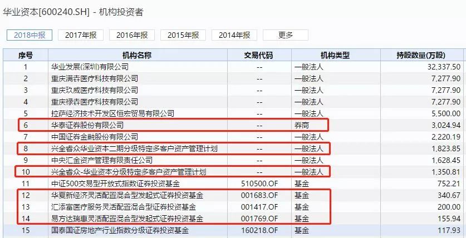Select 重庆禄垚医疗科技有限公司

pyautogui.click(x=95, y=102)
